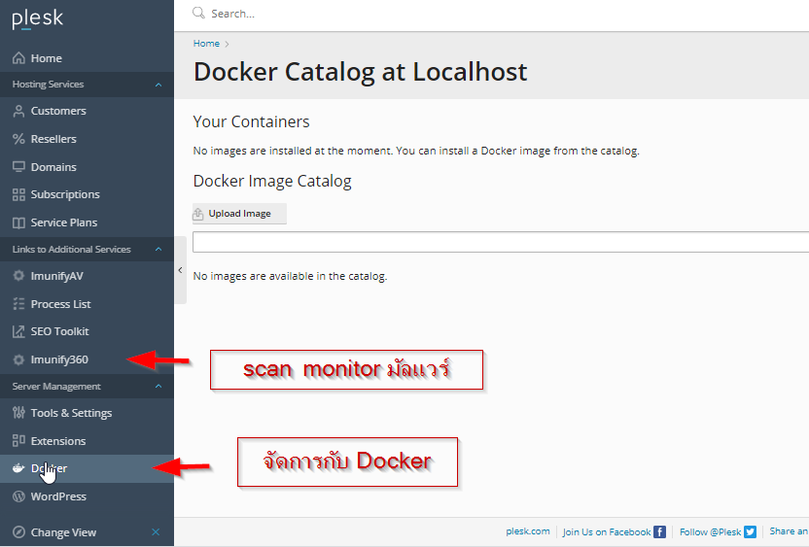Image resolution: width=809 pixels, height=547 pixels.
Task: Collapse the Hosting Services section
Action: (x=158, y=85)
